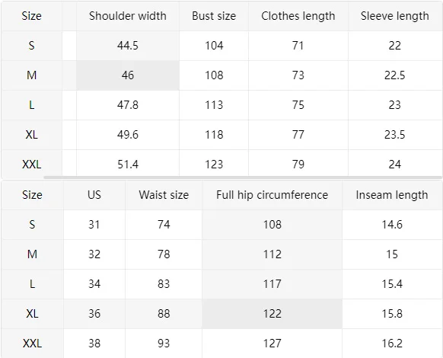Click the horizontal scrollbar under the first table
The image size is (443, 358).
point(243,177)
